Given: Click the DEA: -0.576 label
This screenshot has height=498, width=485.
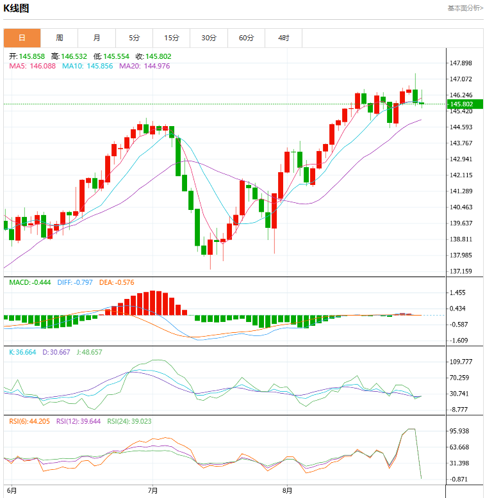Looking at the screenshot, I should point(117,282).
